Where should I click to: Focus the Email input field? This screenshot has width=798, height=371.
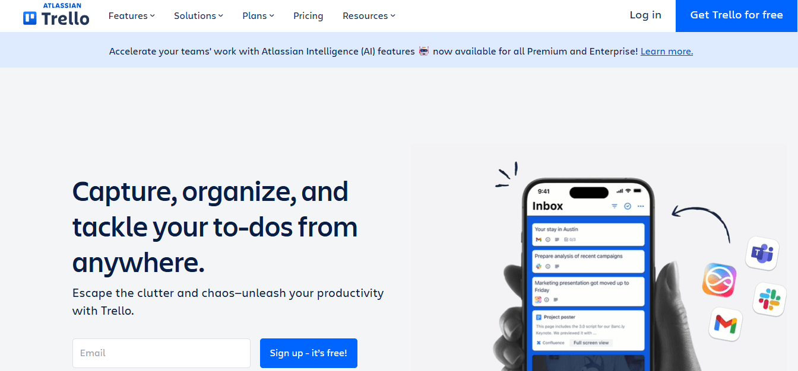click(161, 353)
